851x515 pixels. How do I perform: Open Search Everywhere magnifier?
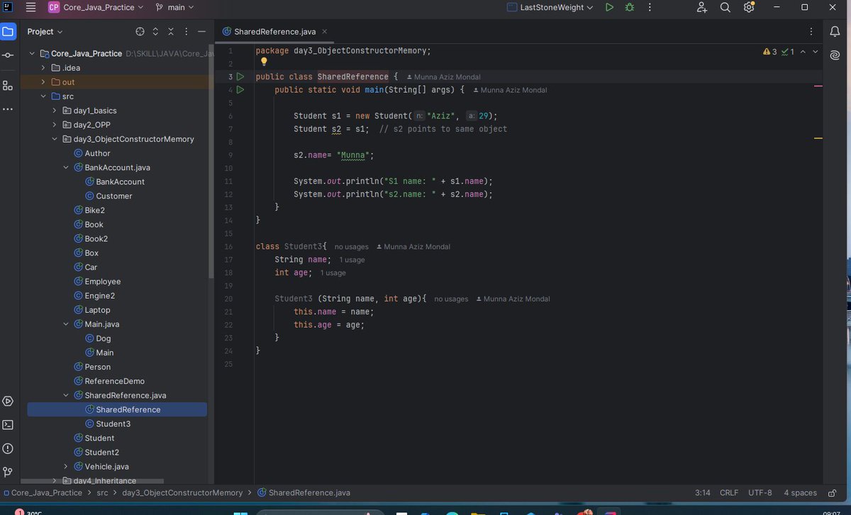tap(725, 7)
